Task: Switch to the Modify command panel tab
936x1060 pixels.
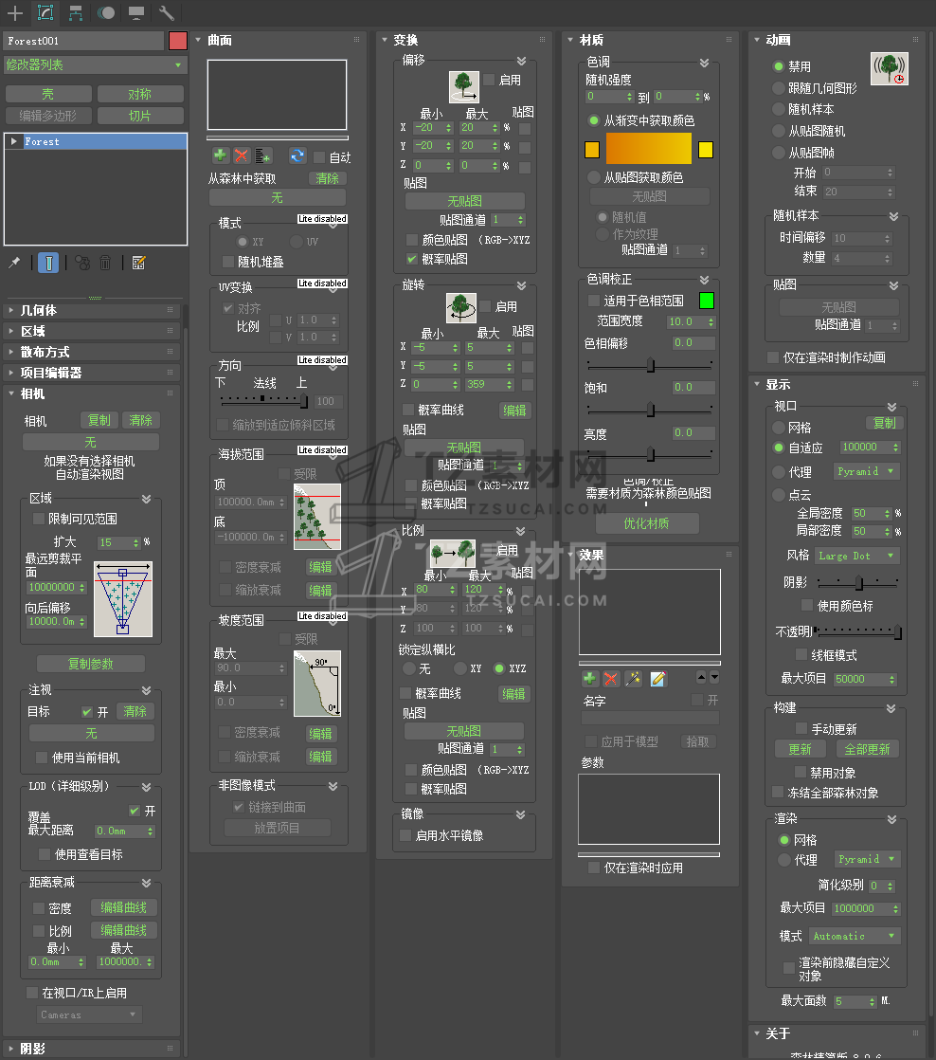Action: (45, 12)
